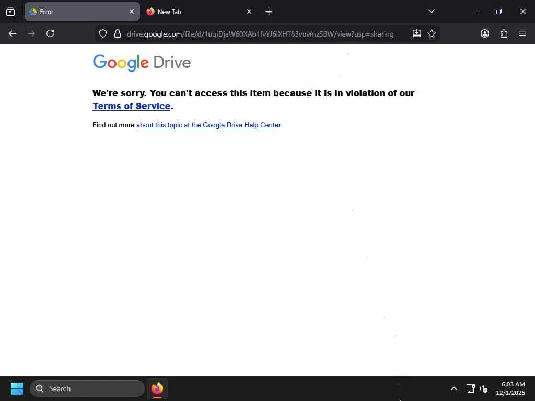The height and width of the screenshot is (401, 535).
Task: Open the extensions puzzle-piece menu
Action: (x=504, y=33)
